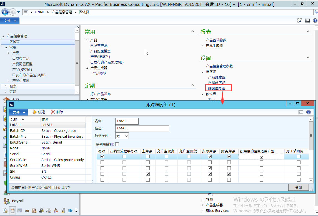Click into the 名称 input field
This screenshot has height=216, width=318.
(127, 121)
